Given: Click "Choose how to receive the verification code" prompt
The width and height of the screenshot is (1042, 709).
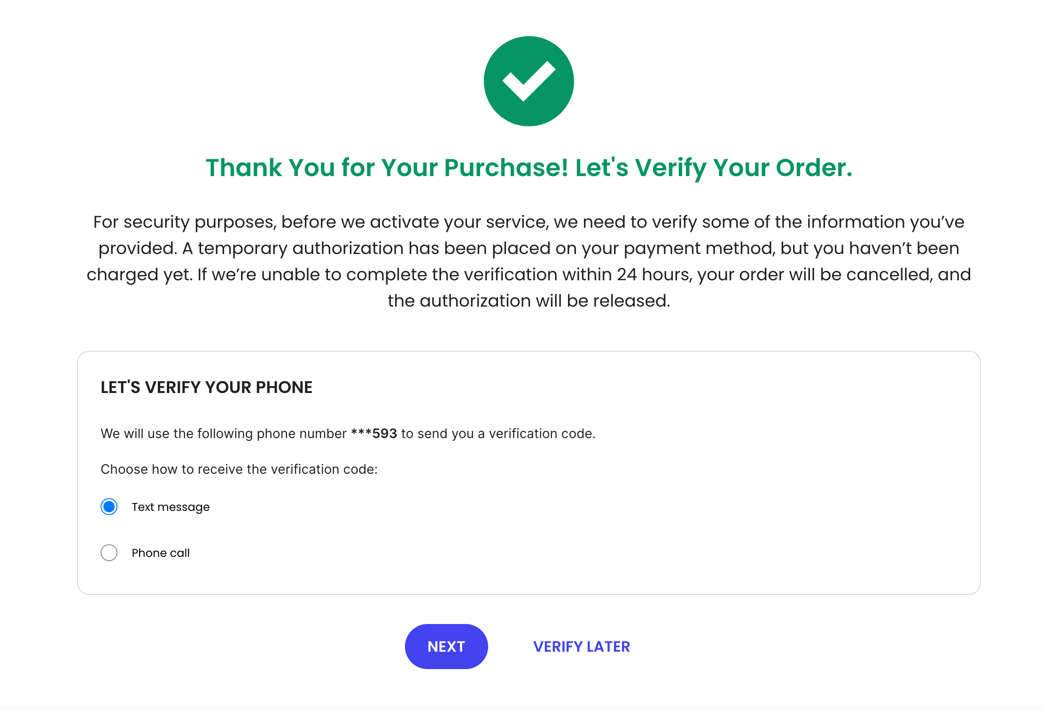Looking at the screenshot, I should click(239, 469).
